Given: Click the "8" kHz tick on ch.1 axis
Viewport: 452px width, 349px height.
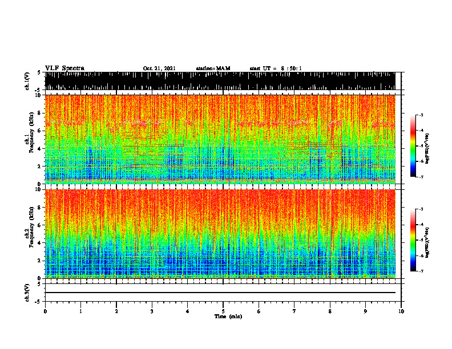Looking at the screenshot, I should tap(39, 113).
